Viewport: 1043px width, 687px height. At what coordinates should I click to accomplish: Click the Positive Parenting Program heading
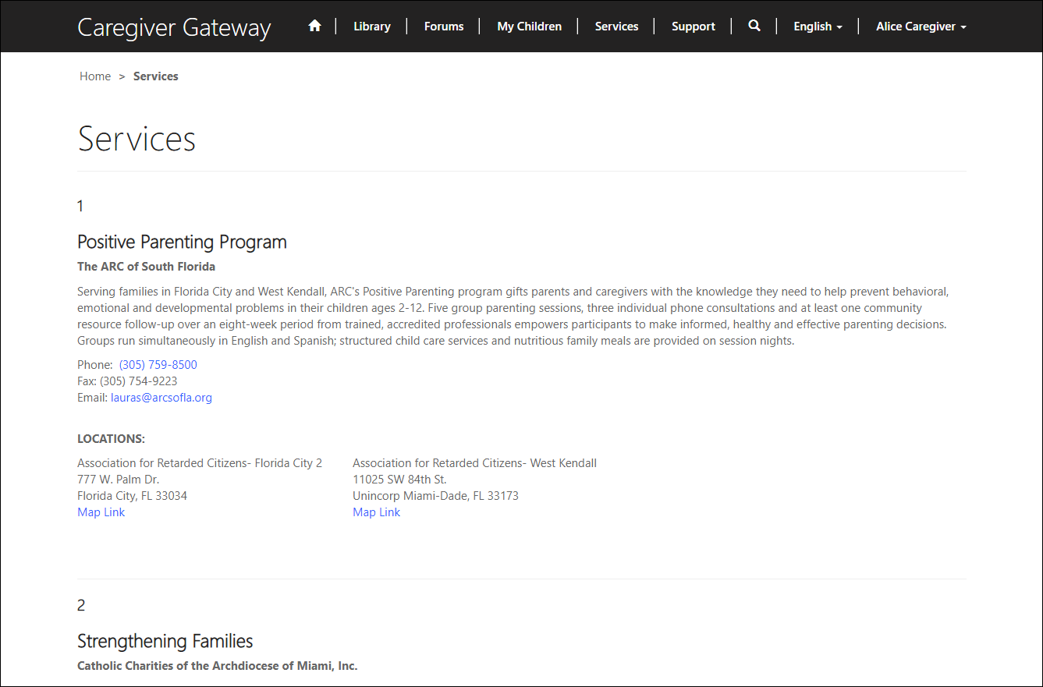coord(182,242)
